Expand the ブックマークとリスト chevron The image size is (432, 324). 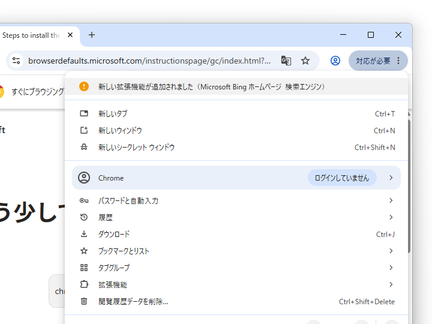coord(391,251)
